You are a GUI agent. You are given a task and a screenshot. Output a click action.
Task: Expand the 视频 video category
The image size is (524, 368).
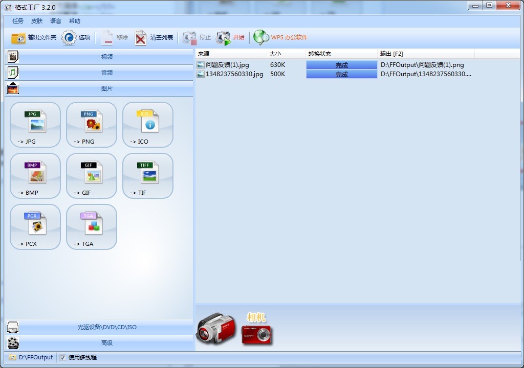[x=99, y=57]
